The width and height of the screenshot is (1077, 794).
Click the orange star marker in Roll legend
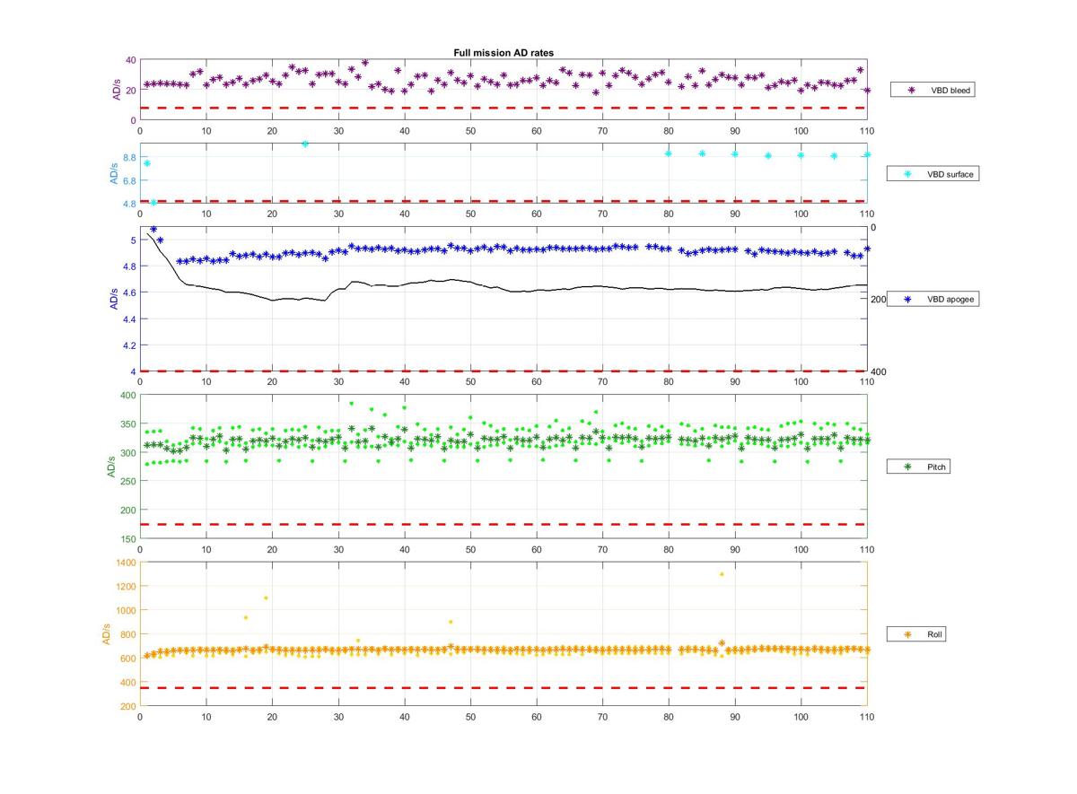click(908, 634)
